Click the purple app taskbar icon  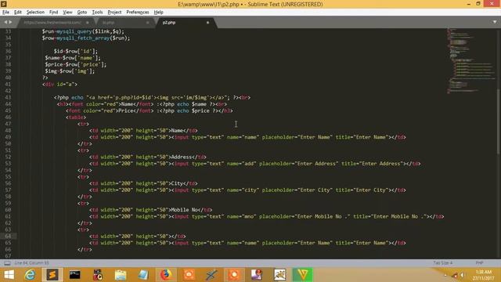(x=257, y=275)
